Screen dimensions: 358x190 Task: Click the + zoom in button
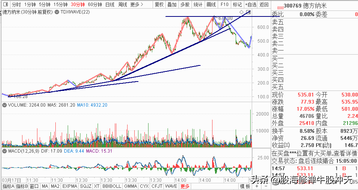click(257, 186)
